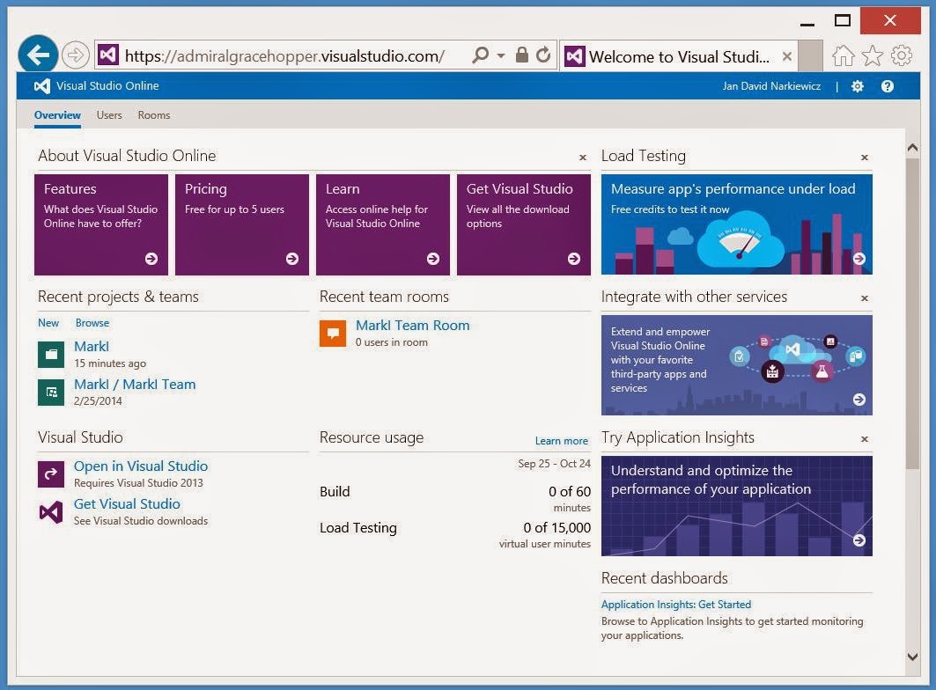936x690 pixels.
Task: Click New under Recent projects & teams
Action: 48,323
